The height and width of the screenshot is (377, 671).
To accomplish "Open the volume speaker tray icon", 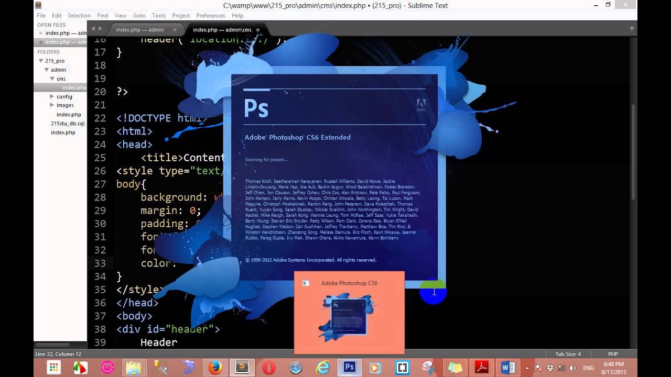I will (572, 368).
